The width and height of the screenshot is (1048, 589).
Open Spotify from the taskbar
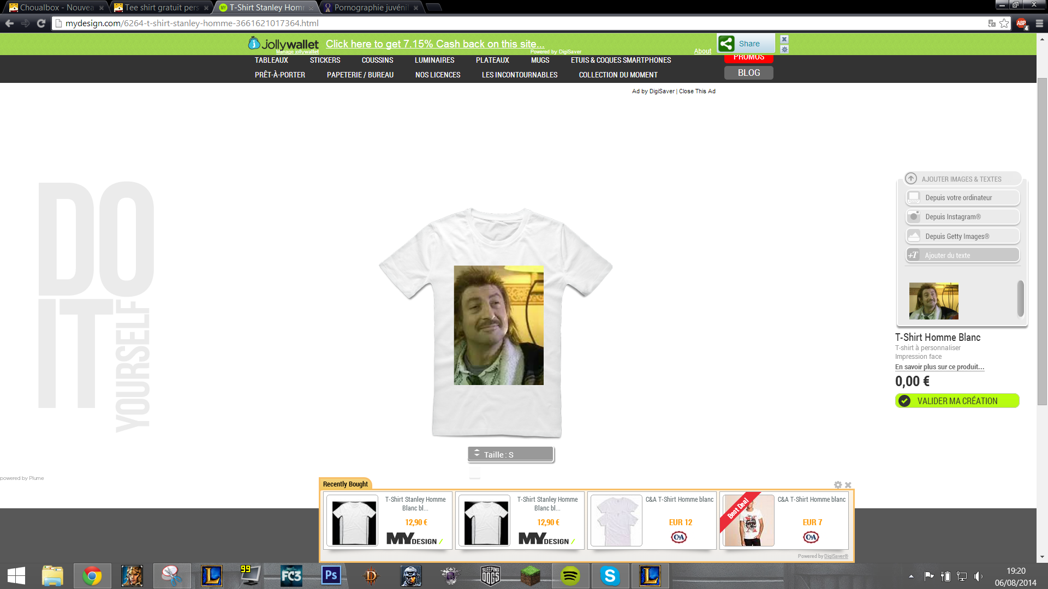tap(570, 576)
